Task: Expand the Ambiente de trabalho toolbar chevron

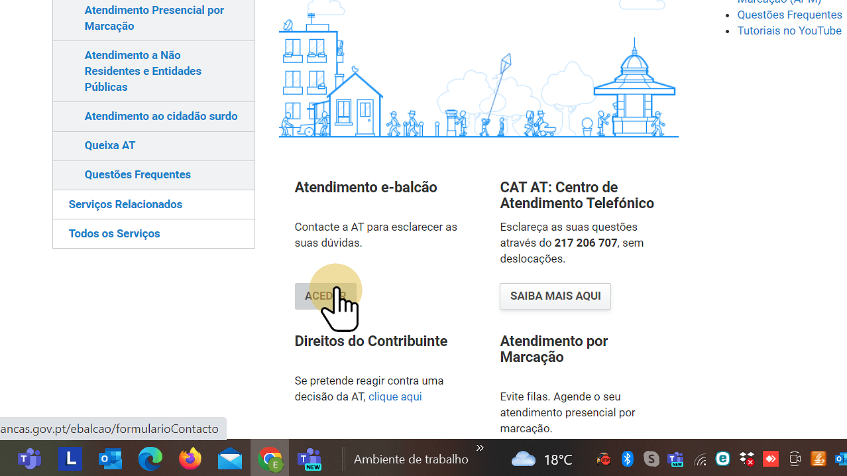Action: tap(480, 448)
